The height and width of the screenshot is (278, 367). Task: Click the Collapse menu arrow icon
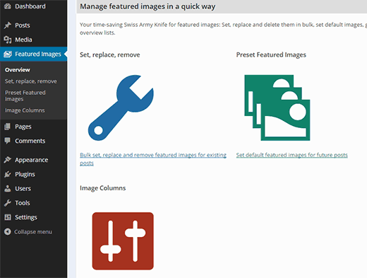click(8, 232)
